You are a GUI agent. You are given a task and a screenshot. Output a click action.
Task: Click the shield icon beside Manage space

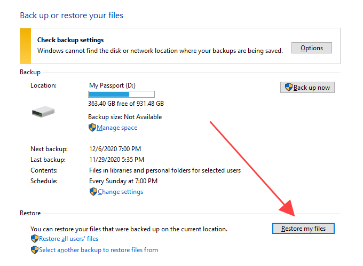coord(92,128)
